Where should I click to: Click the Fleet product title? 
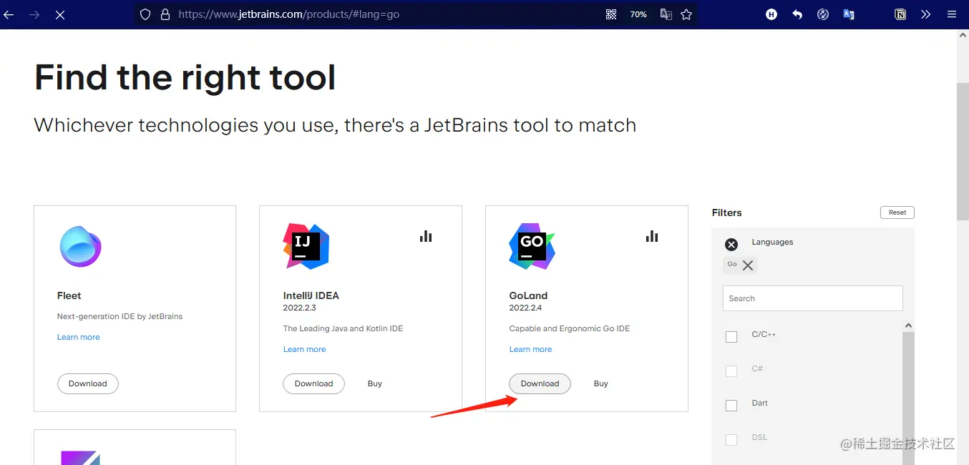click(x=69, y=295)
